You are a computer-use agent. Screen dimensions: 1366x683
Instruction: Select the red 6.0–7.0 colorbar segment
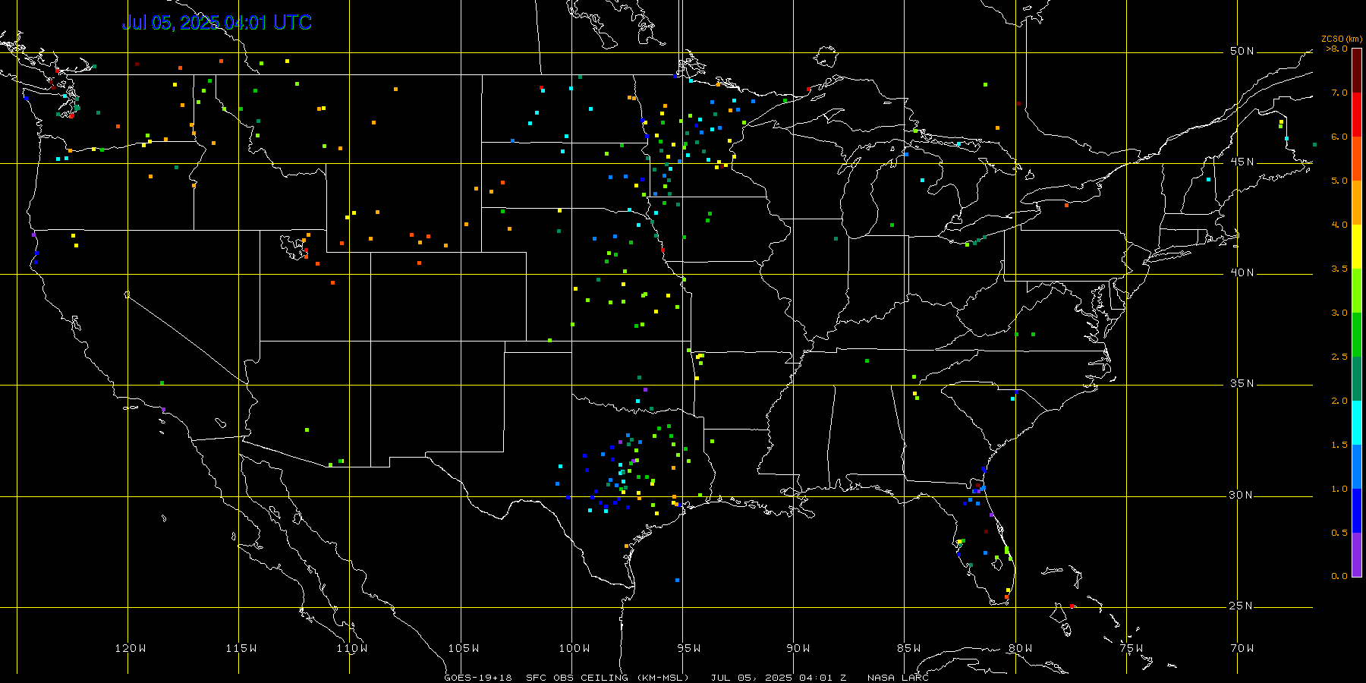(x=1357, y=115)
